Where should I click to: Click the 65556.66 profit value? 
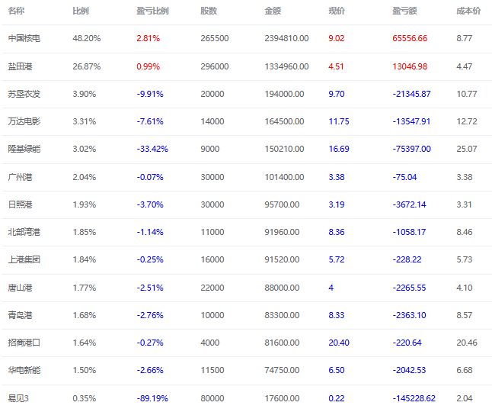pyautogui.click(x=410, y=38)
